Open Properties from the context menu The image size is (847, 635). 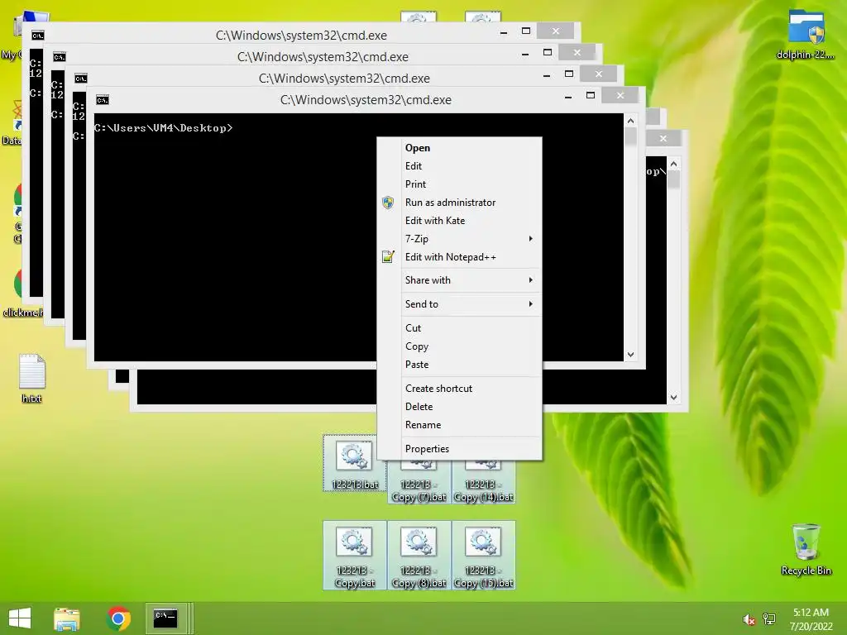click(x=459, y=449)
